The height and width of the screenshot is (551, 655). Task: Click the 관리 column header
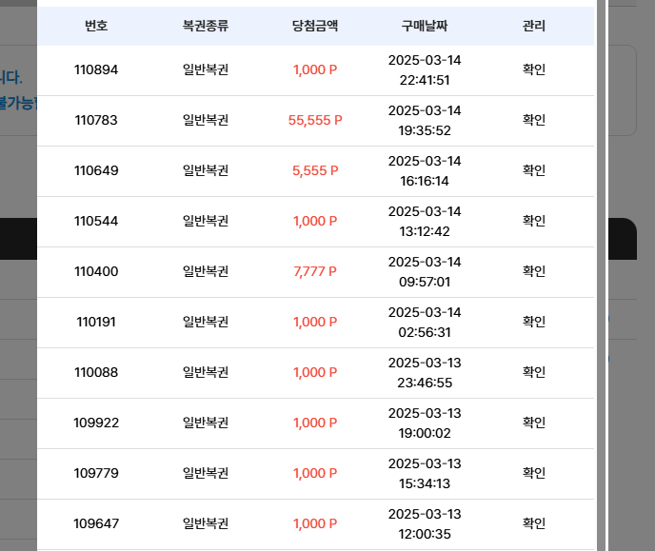[x=534, y=26]
